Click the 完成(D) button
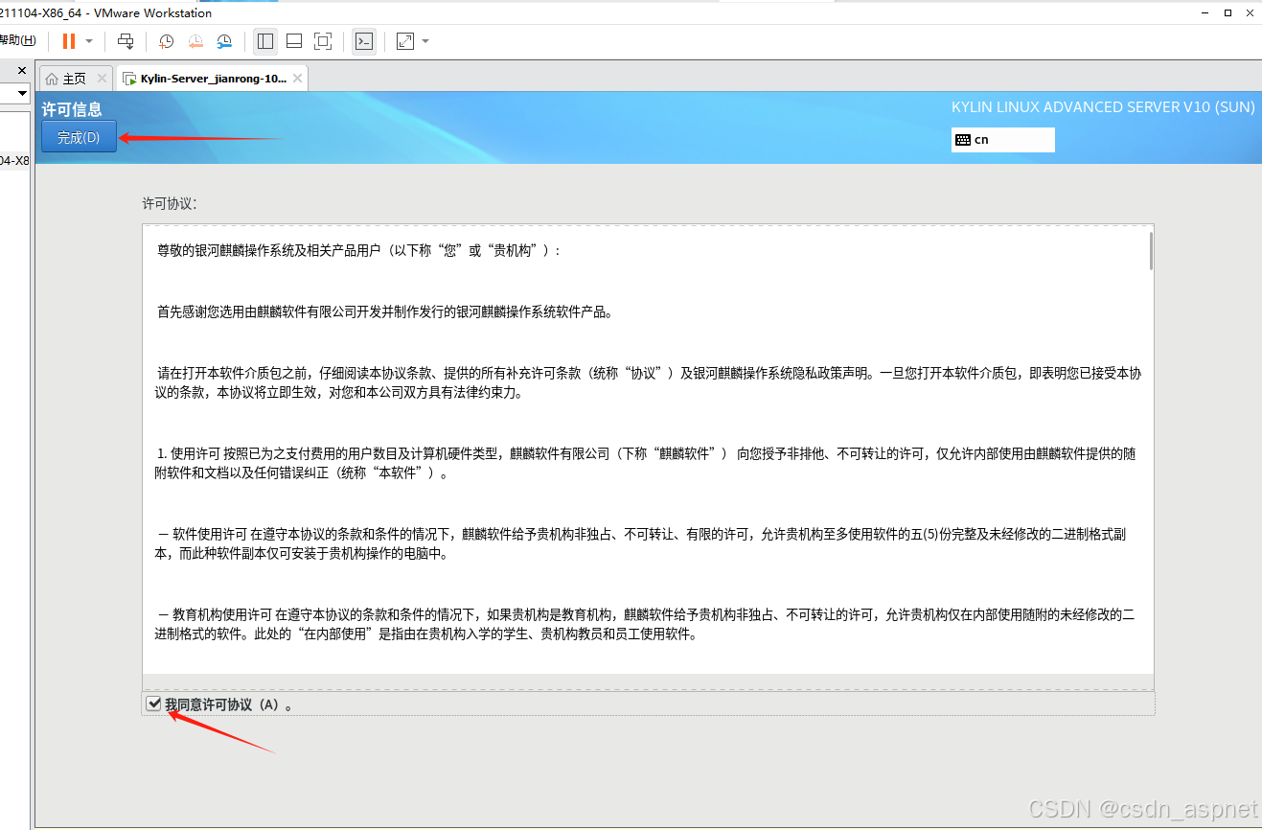This screenshot has height=830, width=1262. (79, 137)
